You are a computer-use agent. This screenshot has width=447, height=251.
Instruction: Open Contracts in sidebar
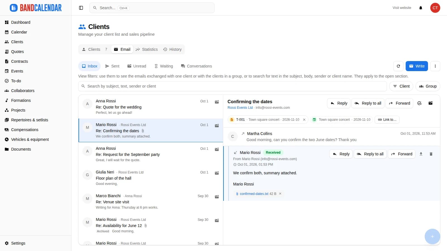(35, 61)
